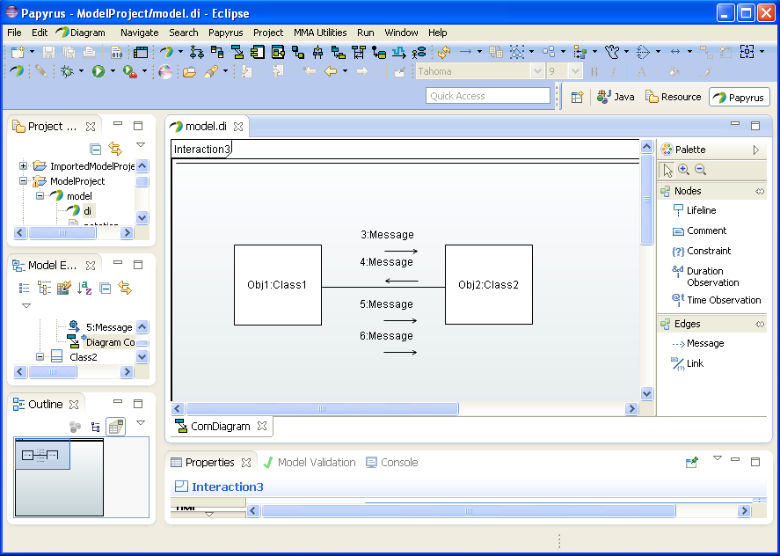Viewport: 780px width, 556px height.
Task: Open the Debug configurations dropdown arrow
Action: pos(81,71)
